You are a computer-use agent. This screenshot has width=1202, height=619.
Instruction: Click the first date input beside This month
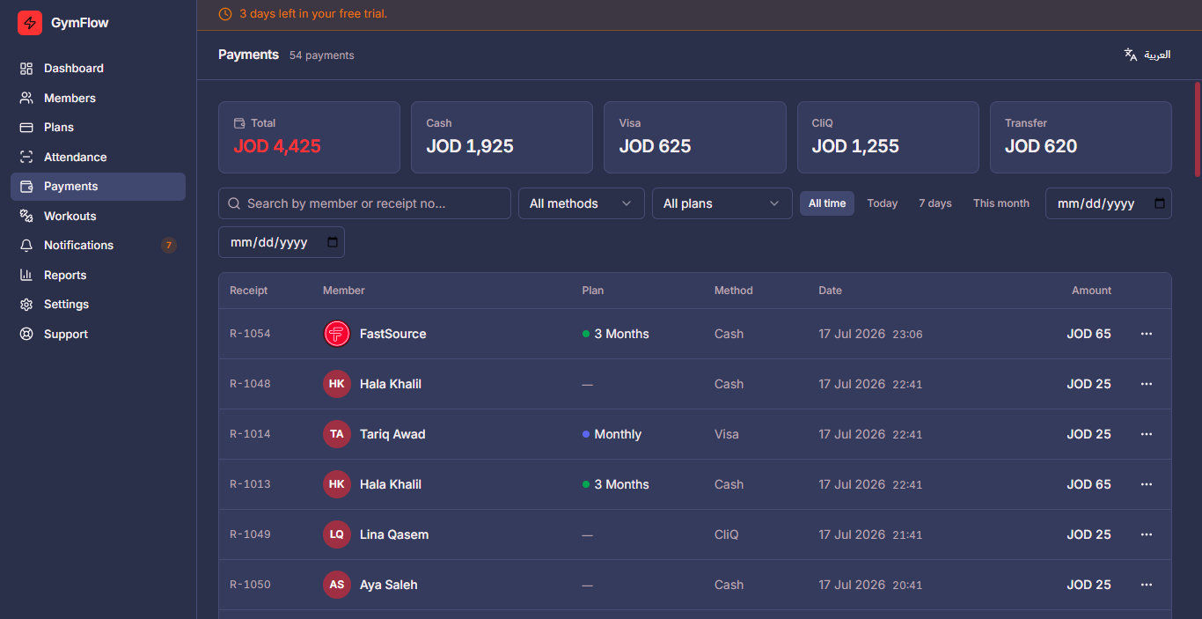[1109, 203]
